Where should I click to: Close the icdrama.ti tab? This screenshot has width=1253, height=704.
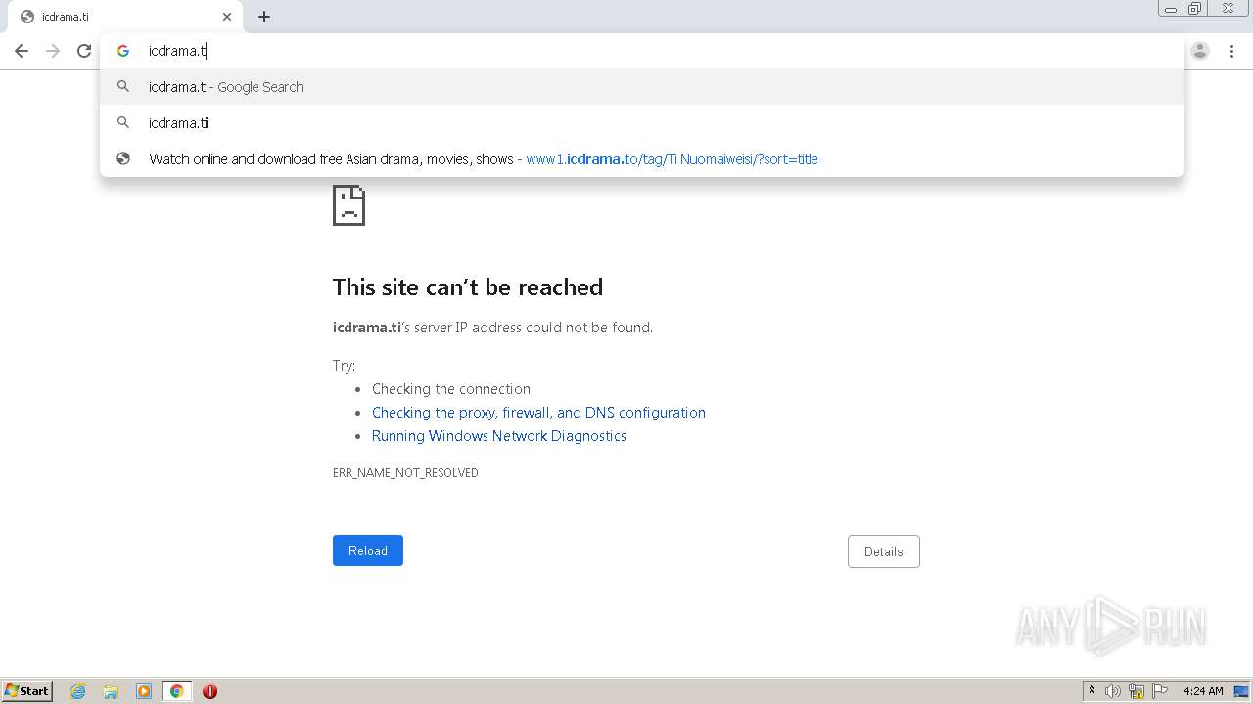(227, 17)
